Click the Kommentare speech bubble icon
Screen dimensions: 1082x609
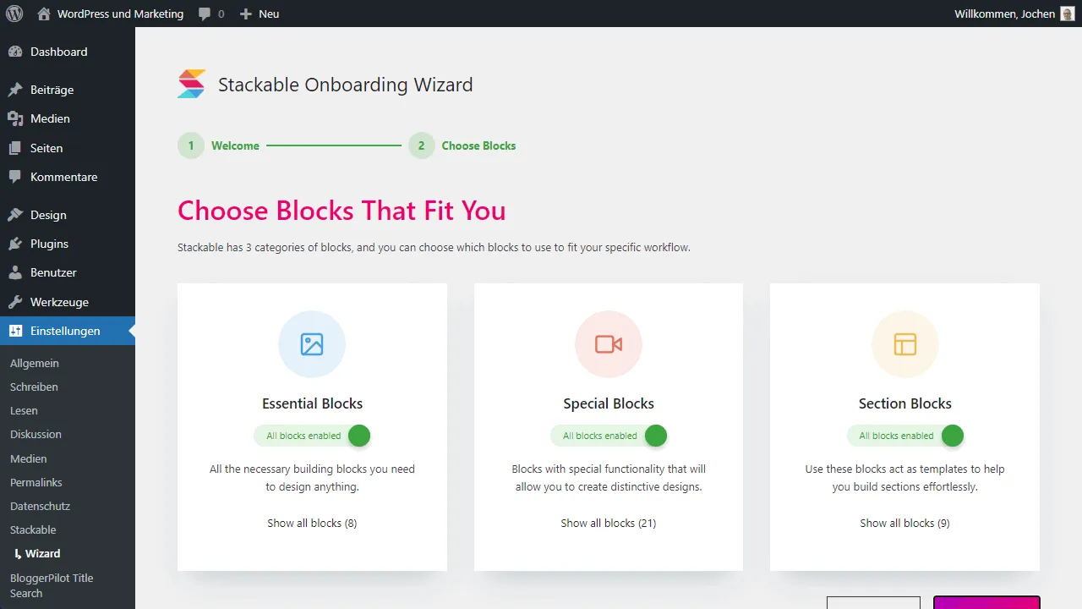point(15,177)
